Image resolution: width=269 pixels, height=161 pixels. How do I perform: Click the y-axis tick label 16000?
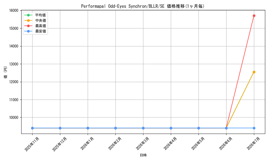(x=14, y=11)
